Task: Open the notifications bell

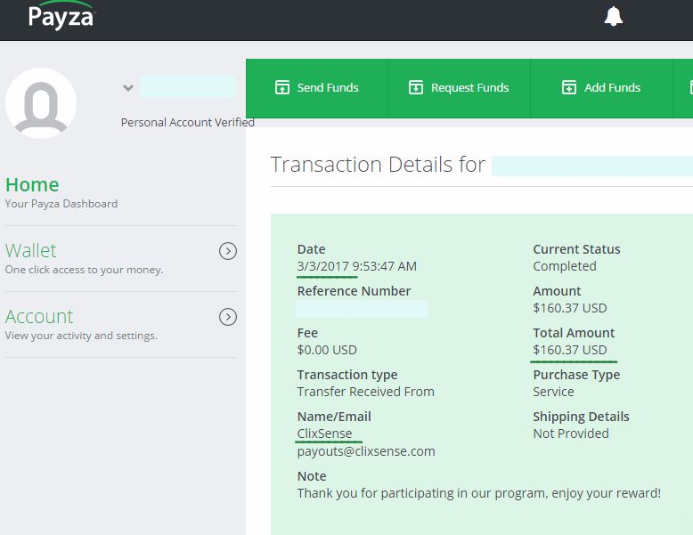Action: [x=613, y=16]
